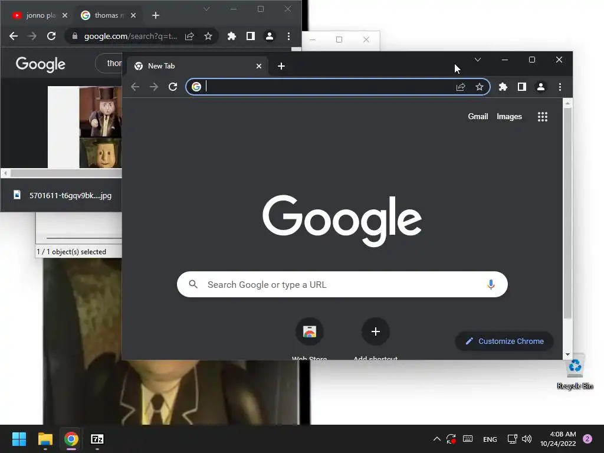Click 1 / 1 object(s) selected text
Screen dimensions: 604x453
71,251
